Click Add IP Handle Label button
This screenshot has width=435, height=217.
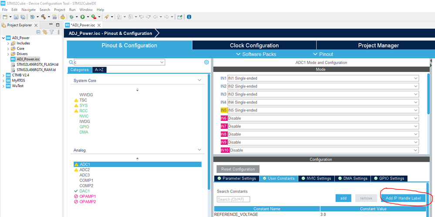(403, 198)
